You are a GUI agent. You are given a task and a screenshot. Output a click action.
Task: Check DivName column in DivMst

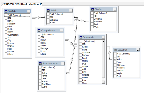tap(92, 19)
